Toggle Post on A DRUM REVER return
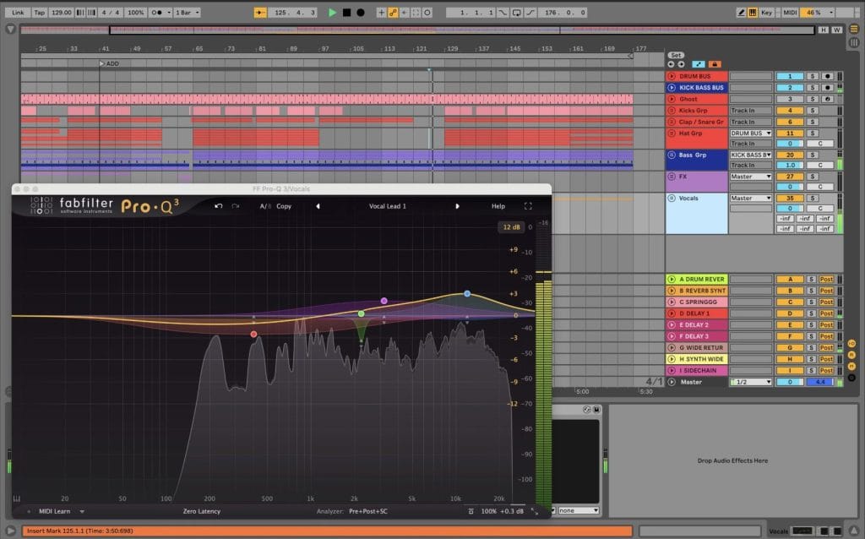The width and height of the screenshot is (865, 539). [x=826, y=280]
